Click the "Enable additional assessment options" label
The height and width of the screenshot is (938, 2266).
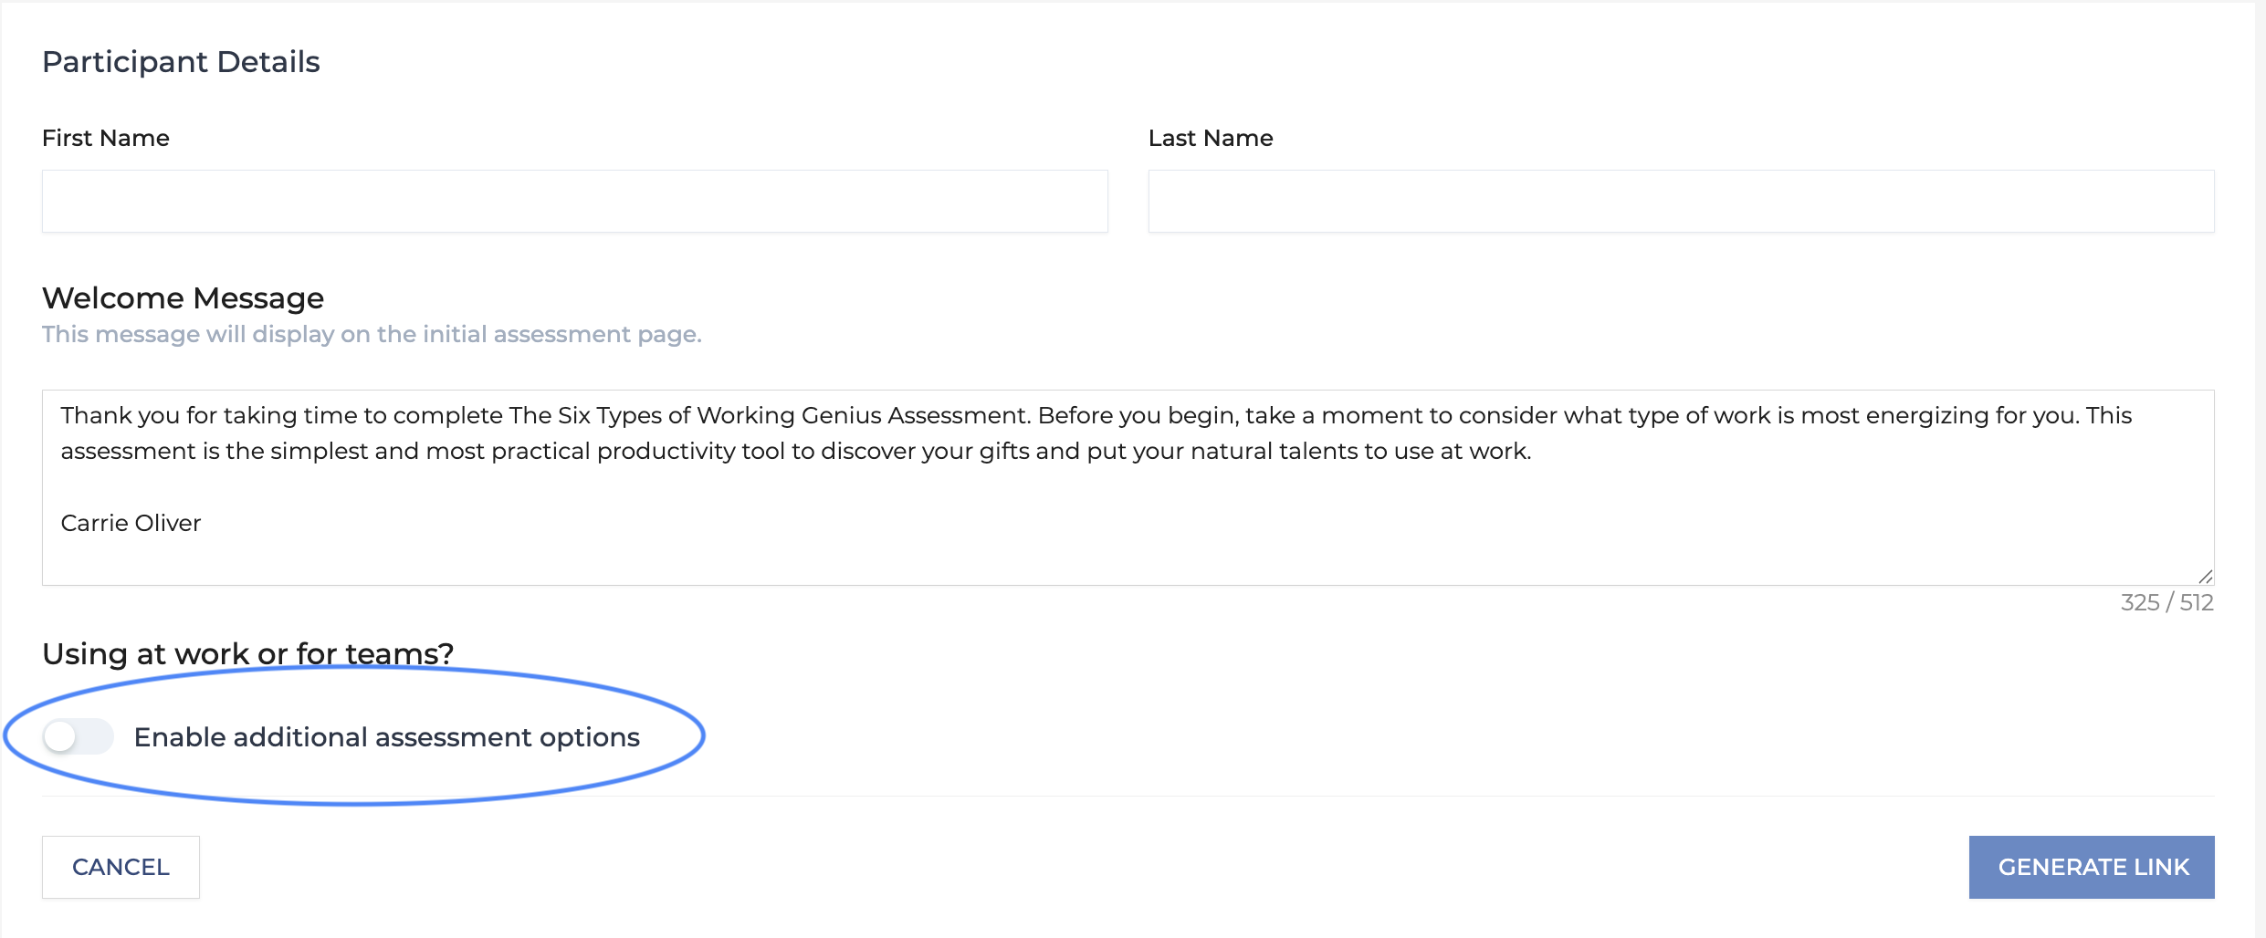[386, 737]
